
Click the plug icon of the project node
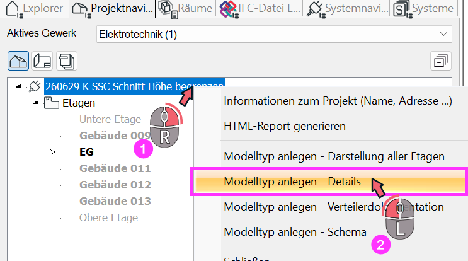[35, 86]
